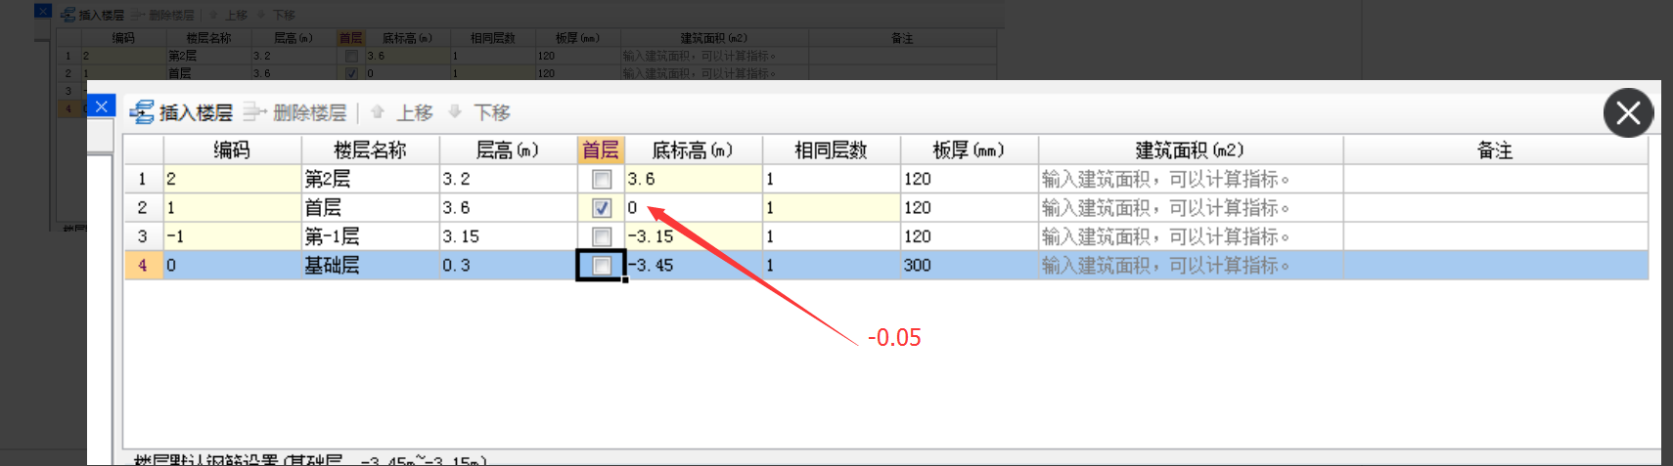Select row number 3 header
Viewport: 1673px width, 466px height.
click(x=143, y=236)
